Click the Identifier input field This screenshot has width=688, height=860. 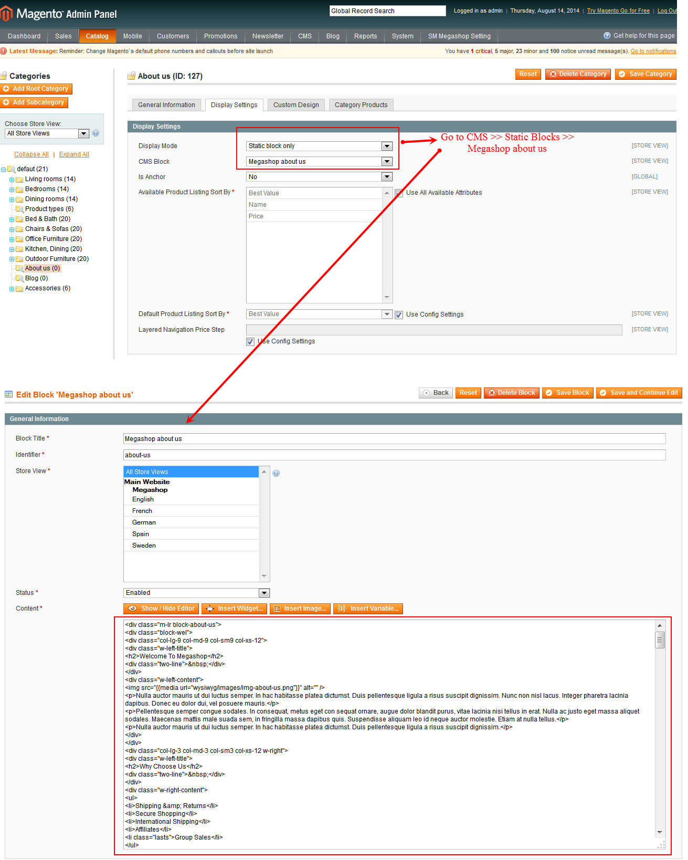[x=394, y=455]
